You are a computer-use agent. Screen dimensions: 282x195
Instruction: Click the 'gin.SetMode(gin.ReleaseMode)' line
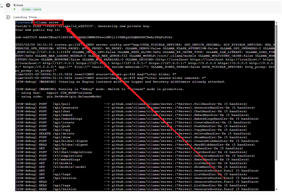[59, 97]
